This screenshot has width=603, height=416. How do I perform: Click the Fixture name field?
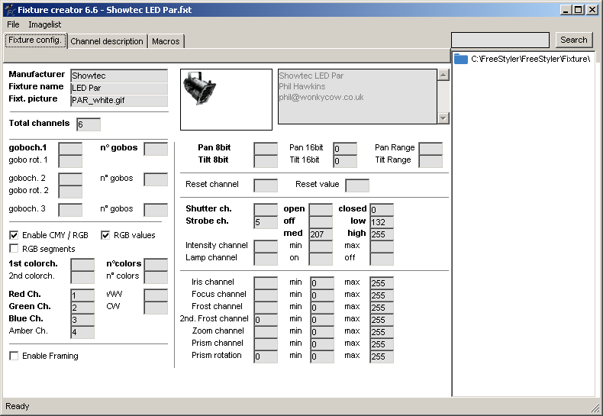119,88
